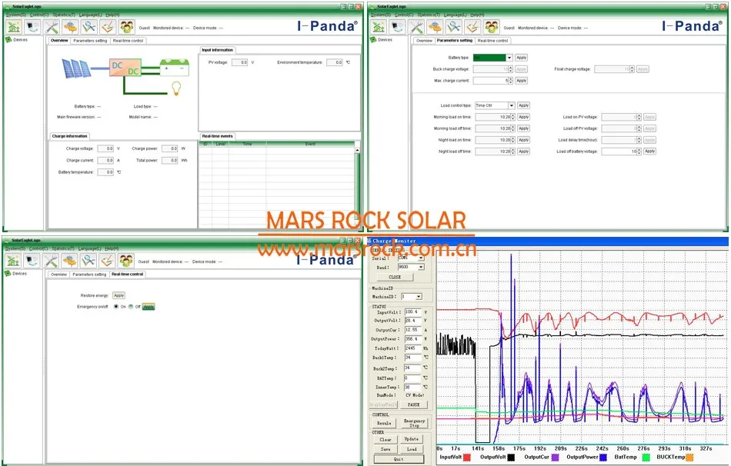
Task: Click the orange cloud icon in Parameters setting window
Action: tap(435, 27)
